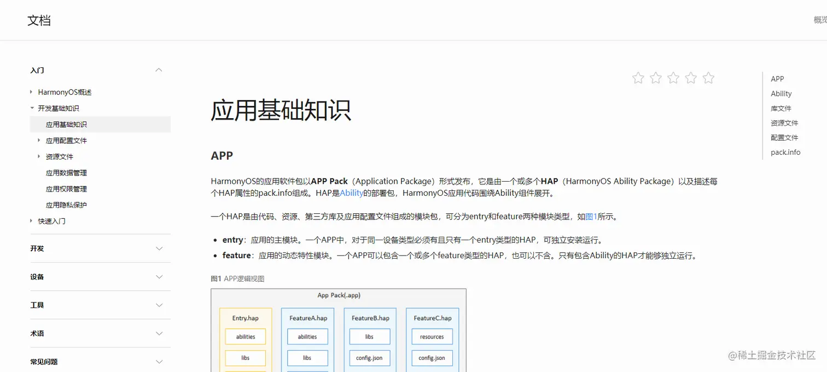Click the 开发 section heading
Viewport: 827px width, 372px height.
point(37,248)
